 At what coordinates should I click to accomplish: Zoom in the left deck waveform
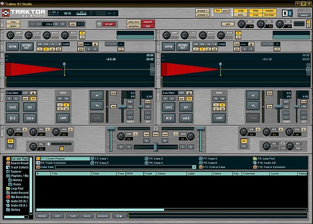[x=152, y=65]
